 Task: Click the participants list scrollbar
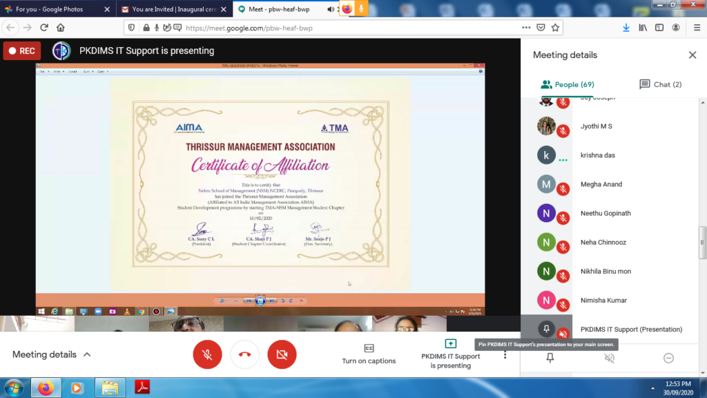[703, 243]
